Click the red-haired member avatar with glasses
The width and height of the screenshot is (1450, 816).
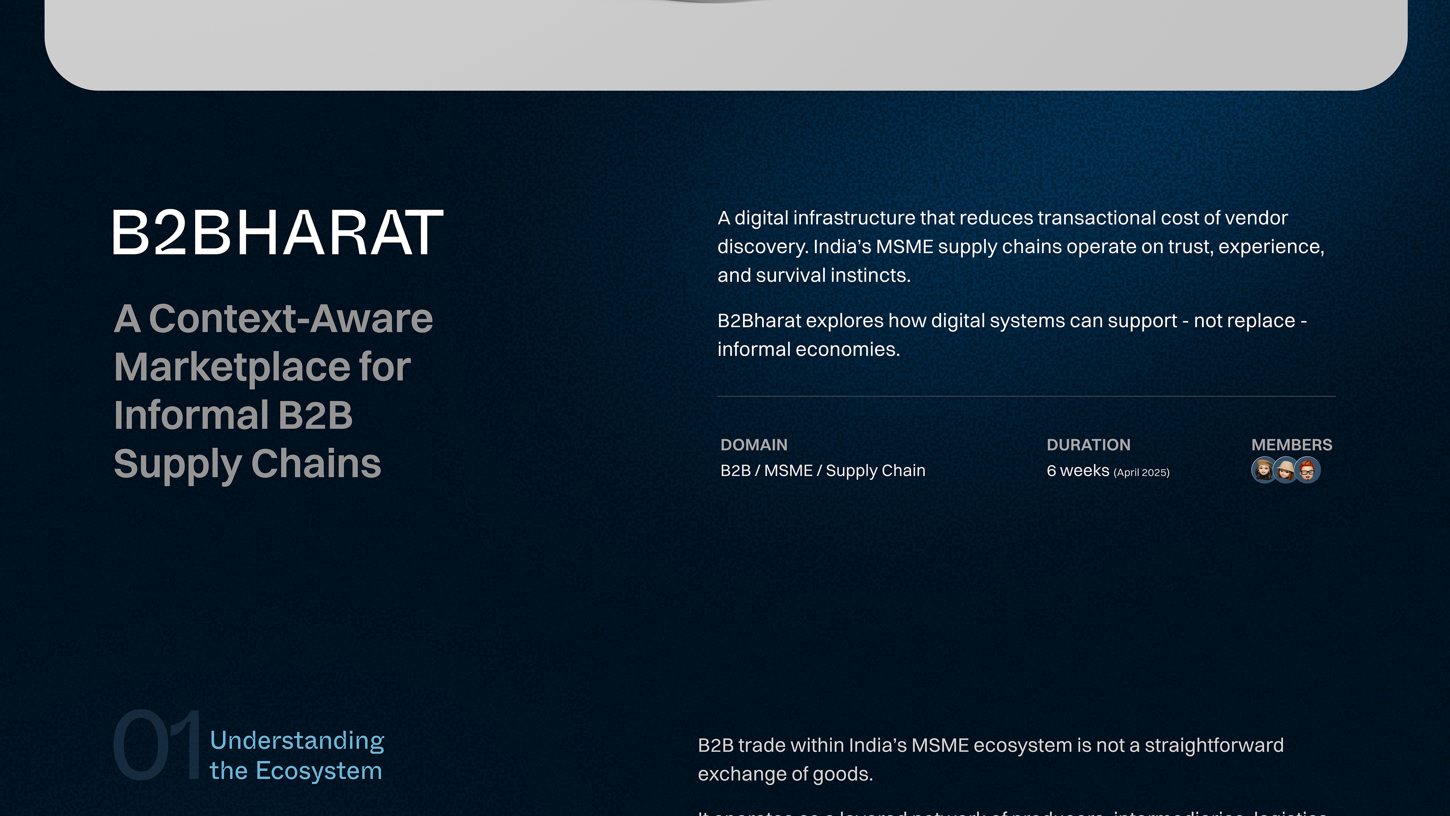[1308, 470]
